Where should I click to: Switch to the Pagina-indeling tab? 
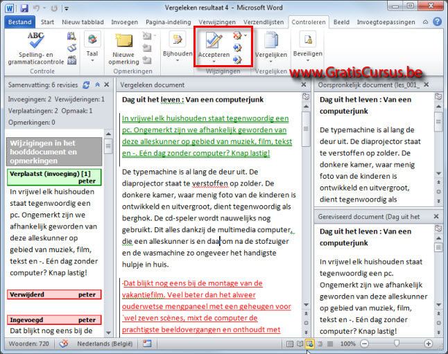pyautogui.click(x=169, y=22)
